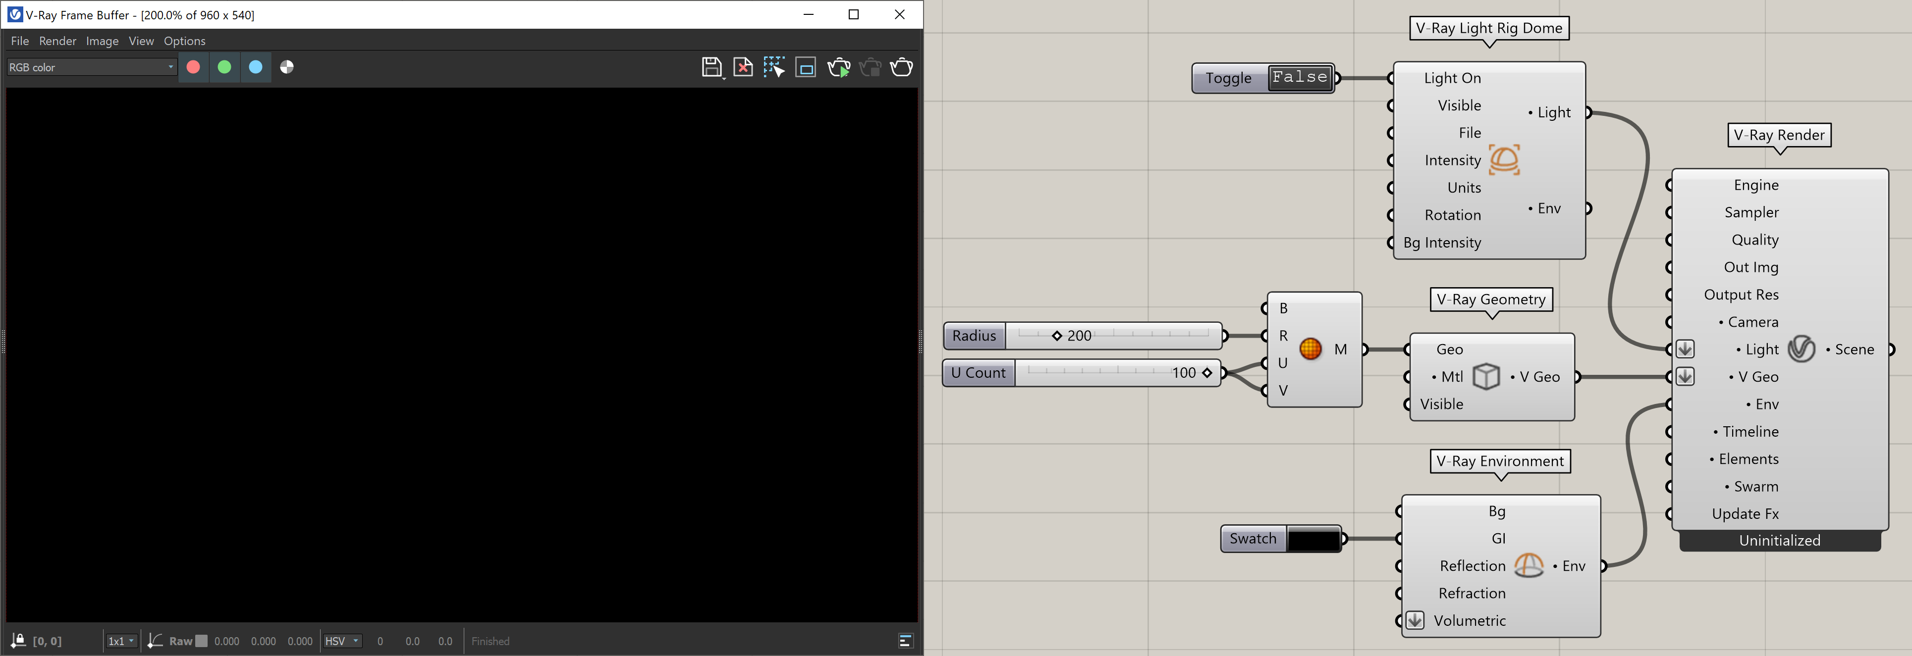Click the U Count slider grip at 100
Viewport: 1912px width, 656px height.
[x=1207, y=372]
